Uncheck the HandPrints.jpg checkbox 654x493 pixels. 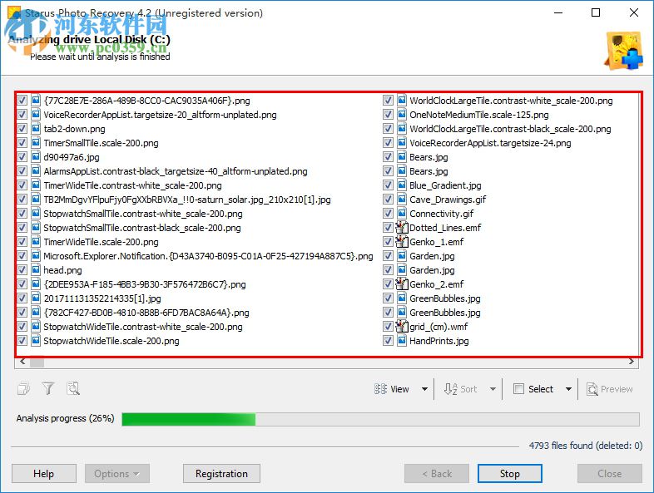388,341
